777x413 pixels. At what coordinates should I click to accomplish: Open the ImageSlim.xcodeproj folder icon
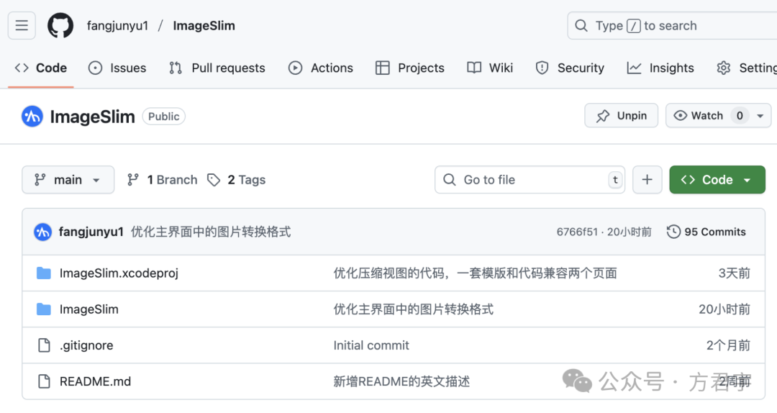pyautogui.click(x=44, y=273)
